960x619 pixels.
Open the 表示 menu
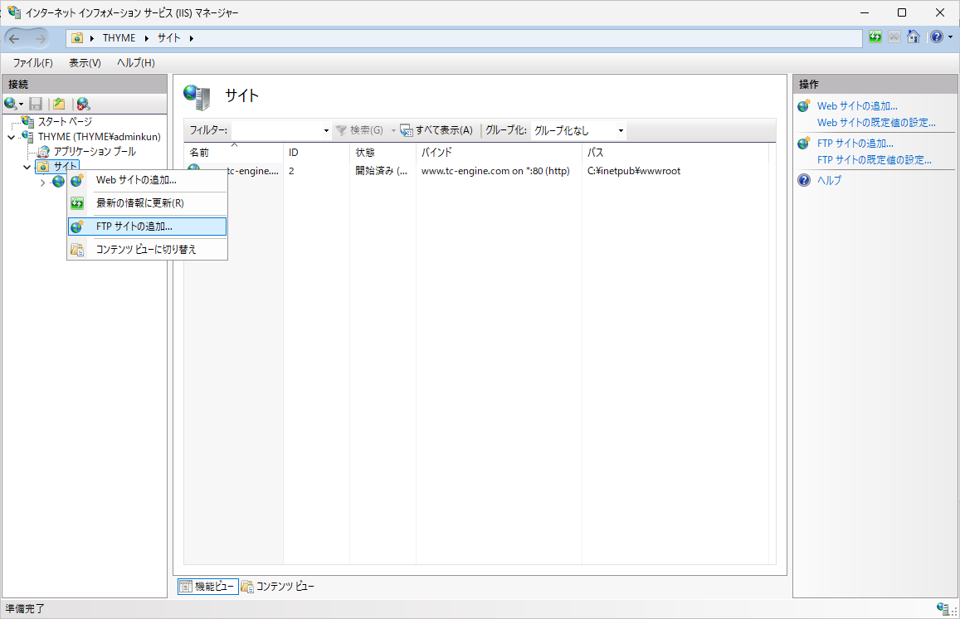click(85, 62)
